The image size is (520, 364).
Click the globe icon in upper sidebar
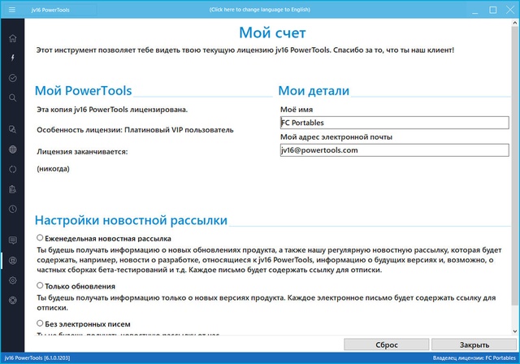tap(12, 149)
